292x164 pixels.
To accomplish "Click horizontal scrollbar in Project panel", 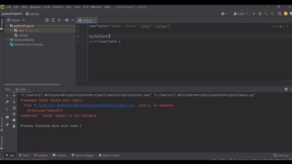I will (x=32, y=84).
